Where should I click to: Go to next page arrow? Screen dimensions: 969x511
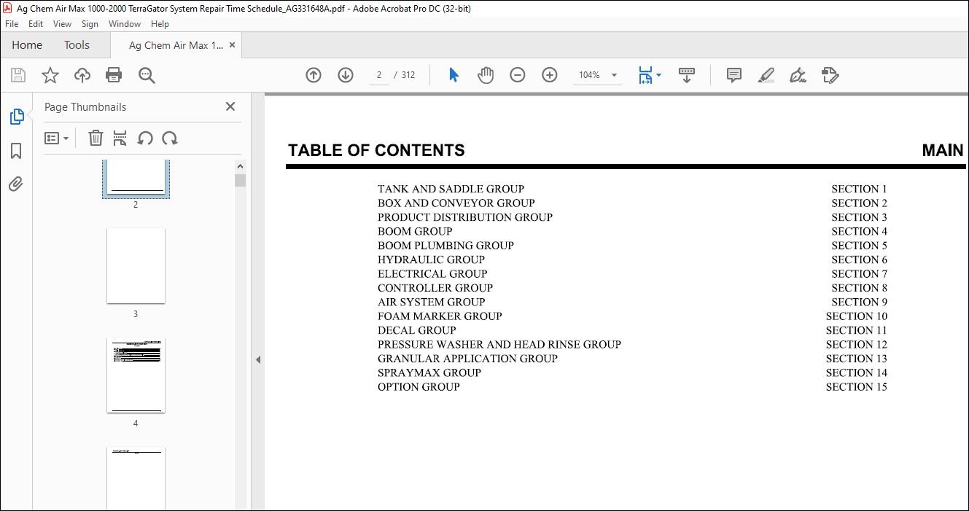tap(346, 75)
